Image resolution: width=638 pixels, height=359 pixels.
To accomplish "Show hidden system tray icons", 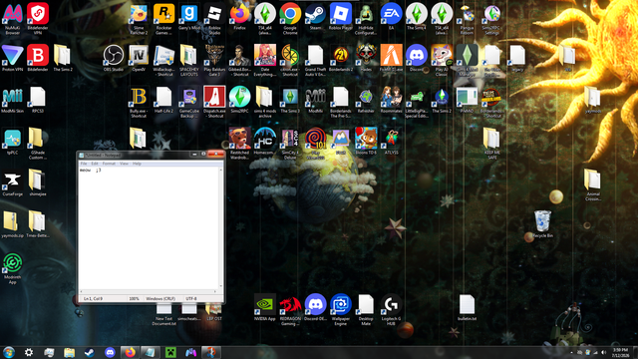I will coord(571,352).
